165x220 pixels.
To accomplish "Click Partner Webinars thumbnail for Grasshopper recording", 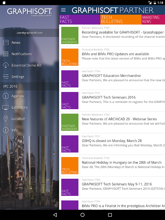I will pos(70,35).
